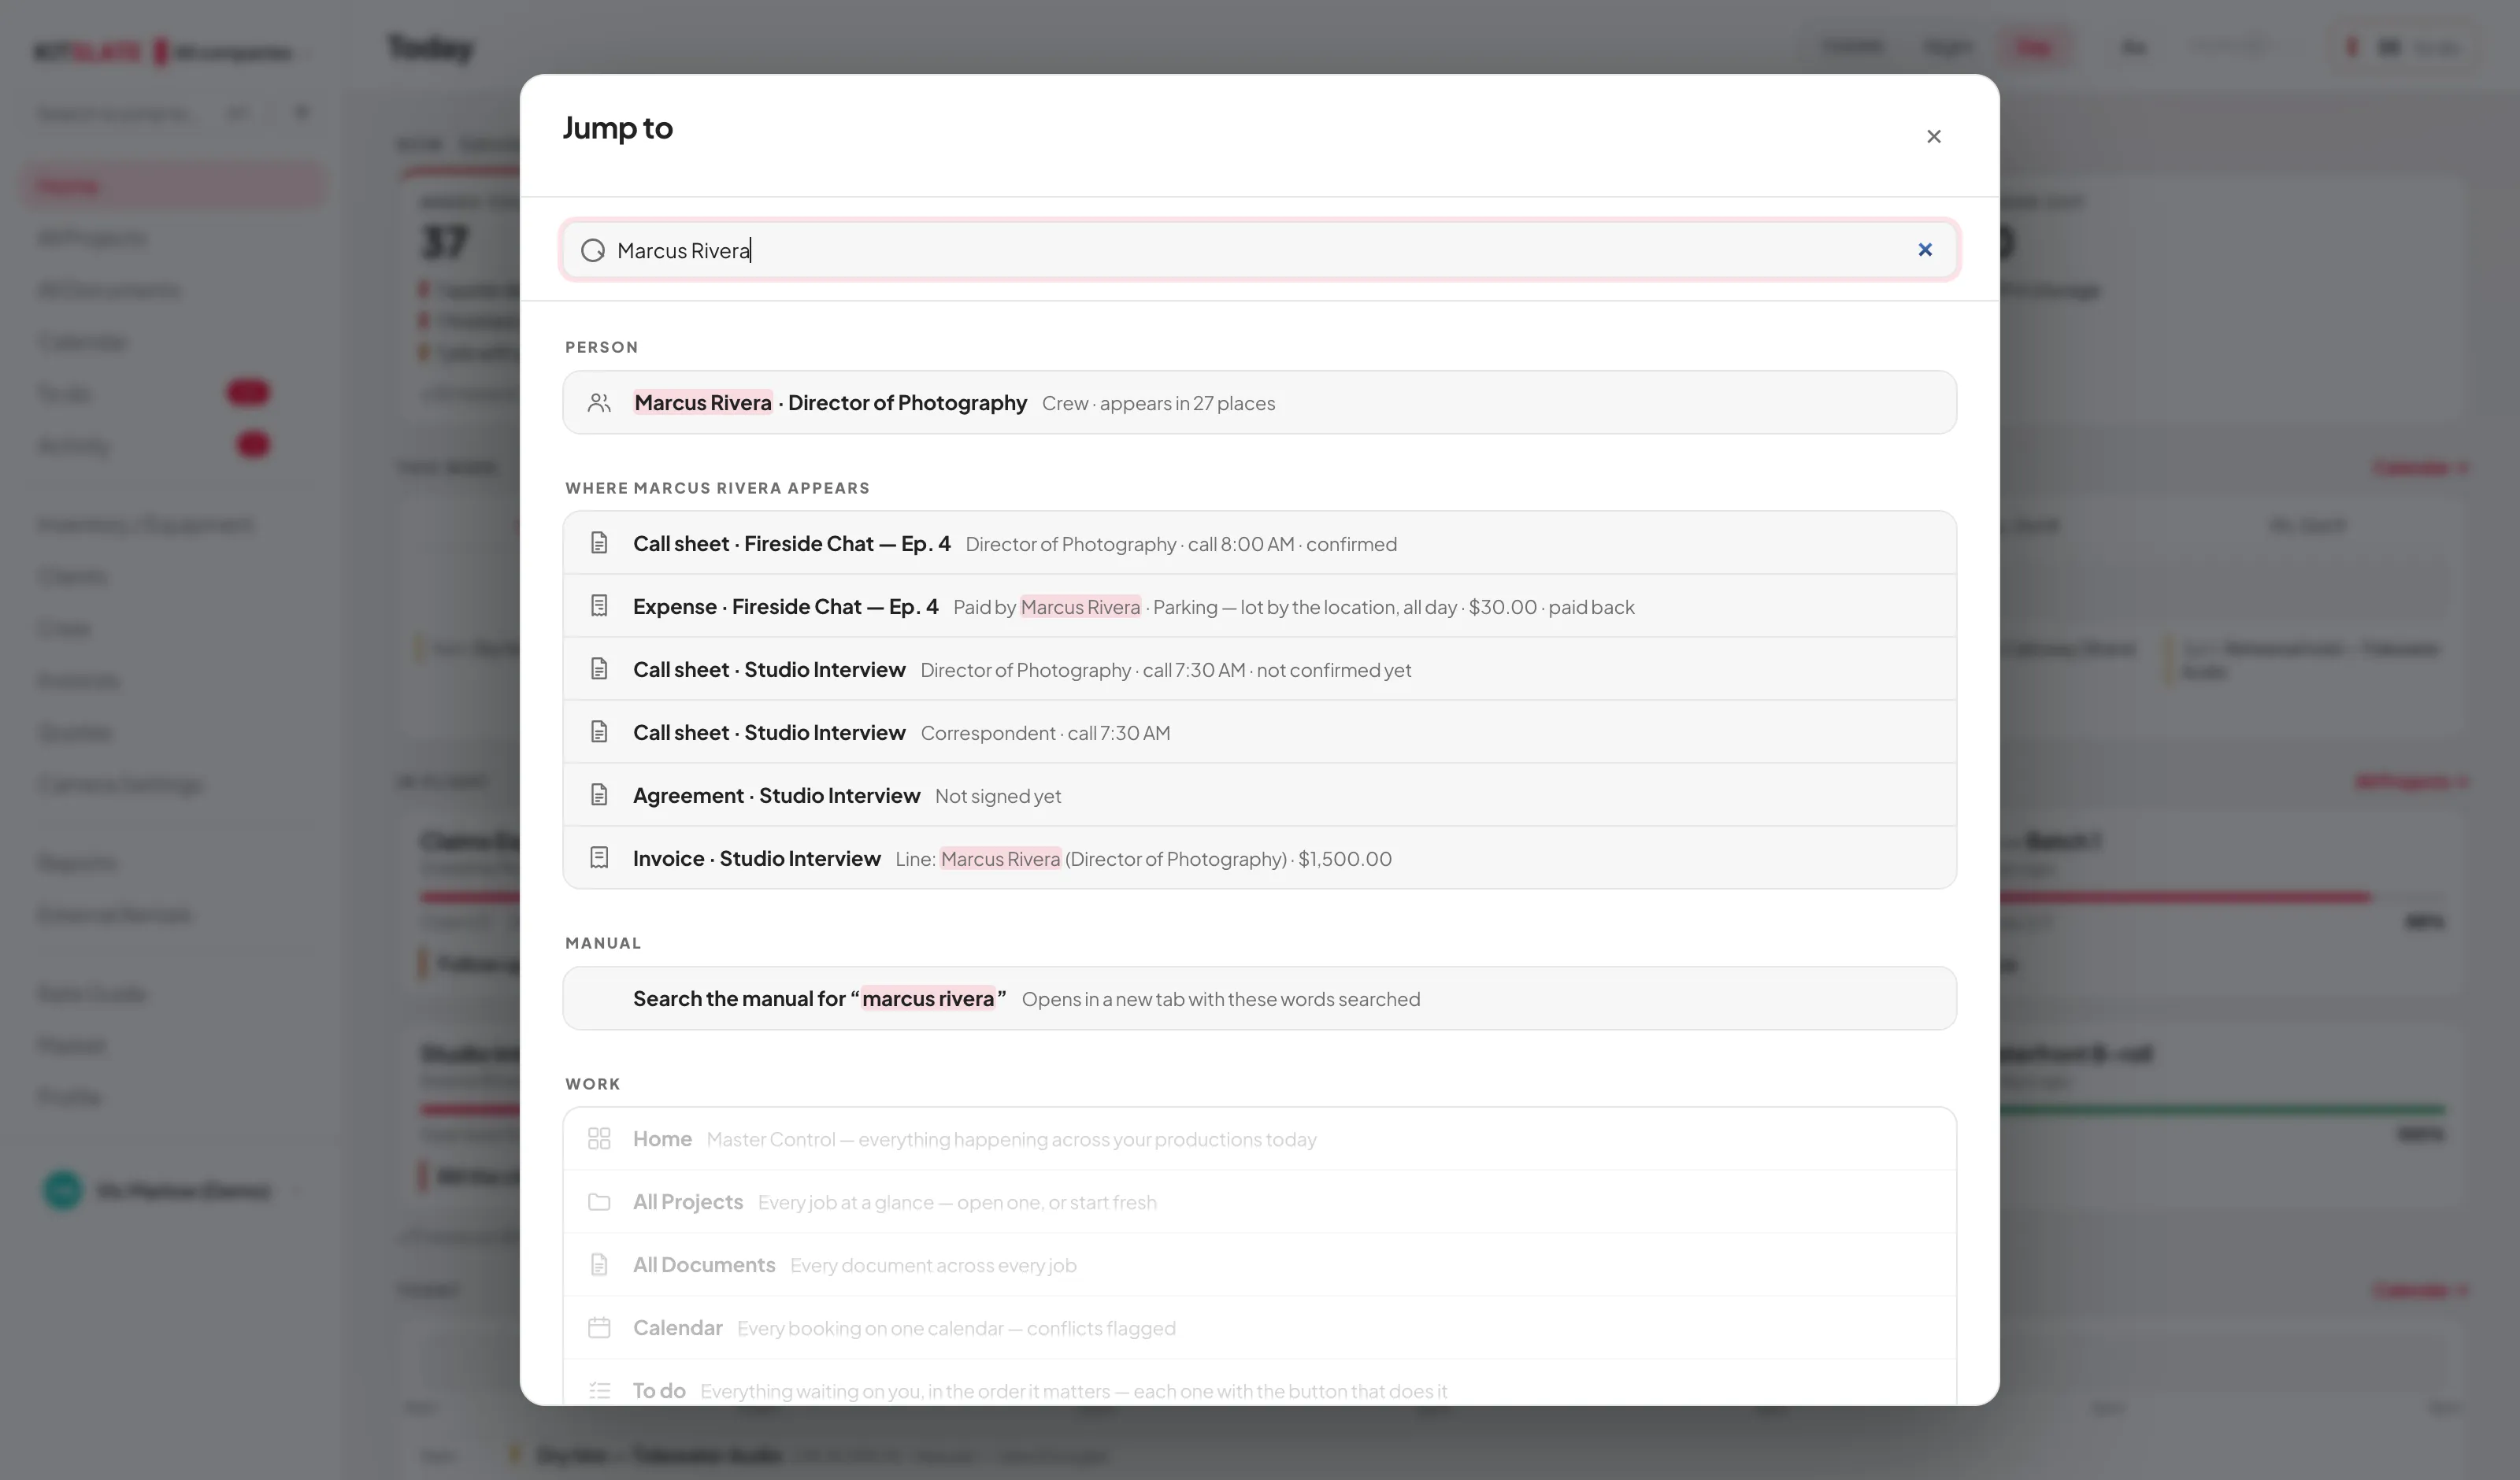Search the manual for marcus rivera

pos(1259,998)
